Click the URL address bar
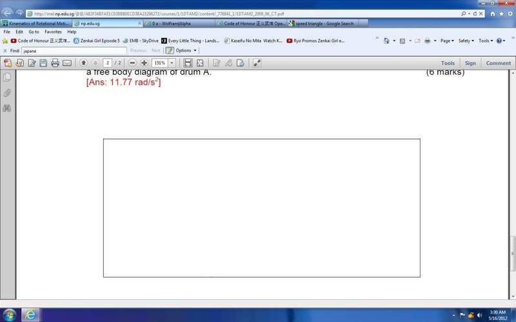 (244, 14)
